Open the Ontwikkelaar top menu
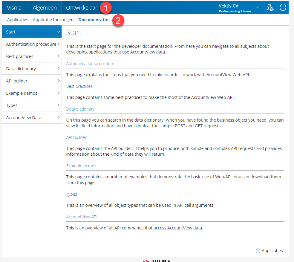The image size is (294, 262). point(81,8)
